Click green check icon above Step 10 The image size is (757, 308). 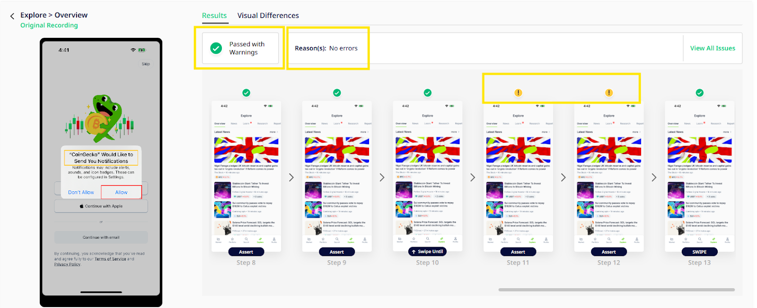click(x=428, y=93)
